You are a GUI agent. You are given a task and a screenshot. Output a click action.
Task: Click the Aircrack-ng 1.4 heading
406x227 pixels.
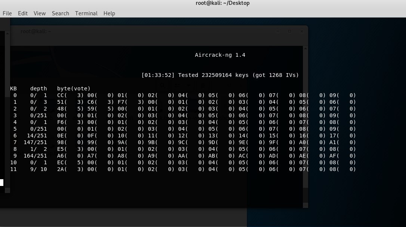[x=220, y=55]
